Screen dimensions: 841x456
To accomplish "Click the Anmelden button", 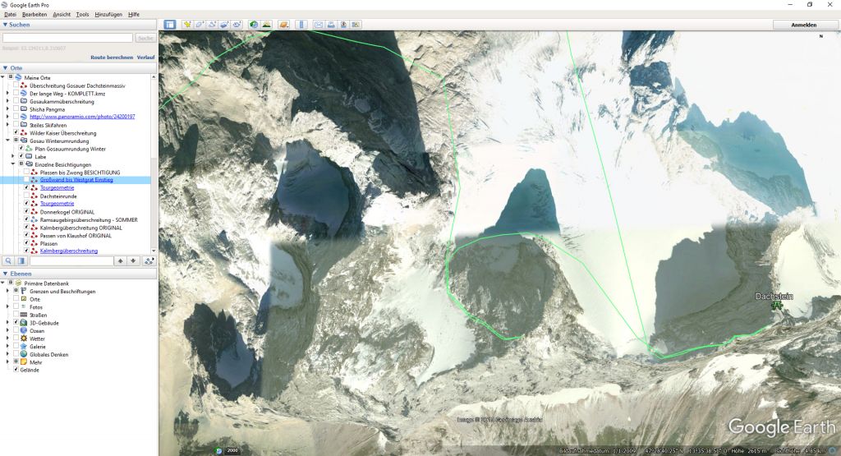I will click(803, 25).
